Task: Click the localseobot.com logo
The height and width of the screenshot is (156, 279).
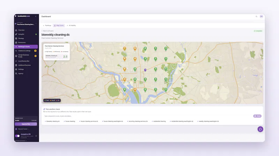Action: click(x=22, y=16)
